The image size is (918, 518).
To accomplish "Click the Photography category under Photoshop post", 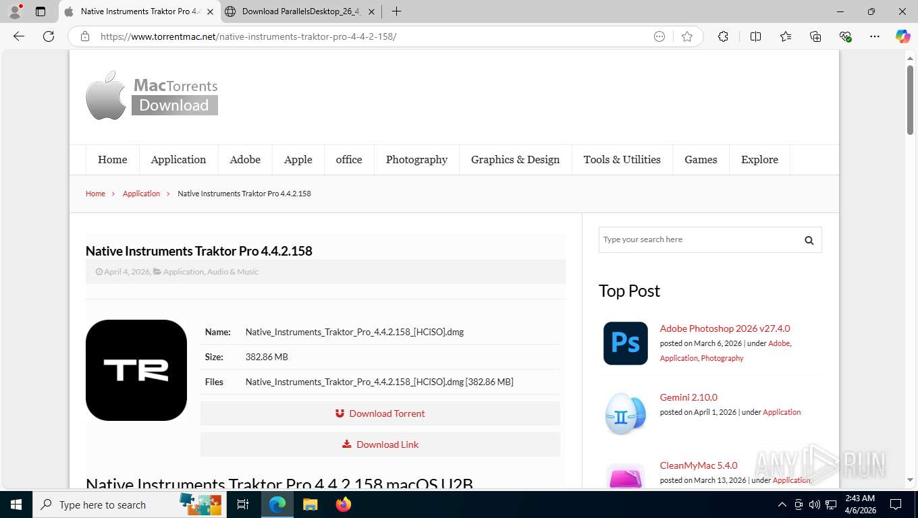I will click(722, 358).
